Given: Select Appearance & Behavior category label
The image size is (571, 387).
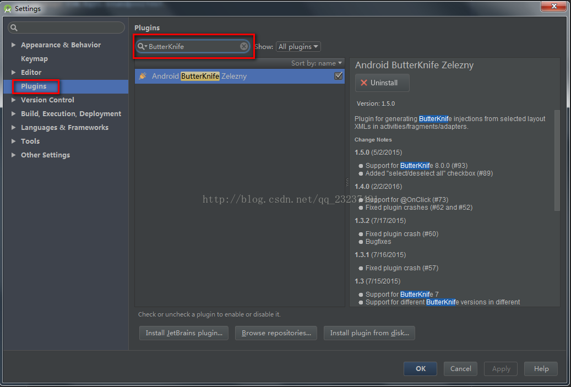Looking at the screenshot, I should tap(61, 45).
